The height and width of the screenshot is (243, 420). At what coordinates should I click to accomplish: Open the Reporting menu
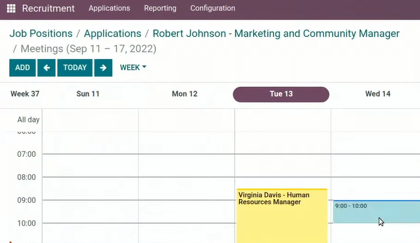(x=160, y=8)
